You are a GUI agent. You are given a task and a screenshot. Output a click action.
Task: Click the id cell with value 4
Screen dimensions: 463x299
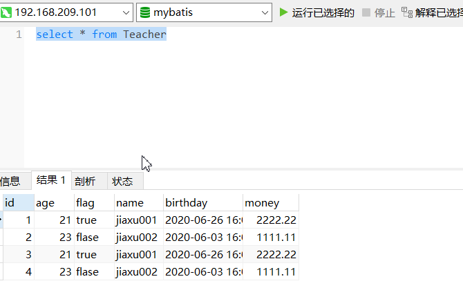tap(19, 271)
